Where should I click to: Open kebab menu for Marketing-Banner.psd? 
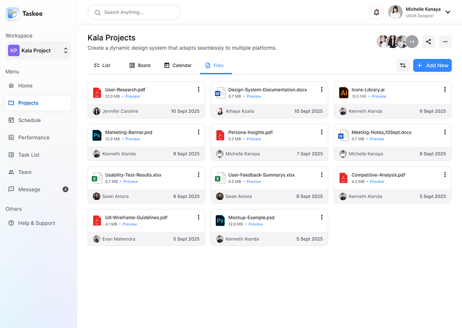[199, 132]
